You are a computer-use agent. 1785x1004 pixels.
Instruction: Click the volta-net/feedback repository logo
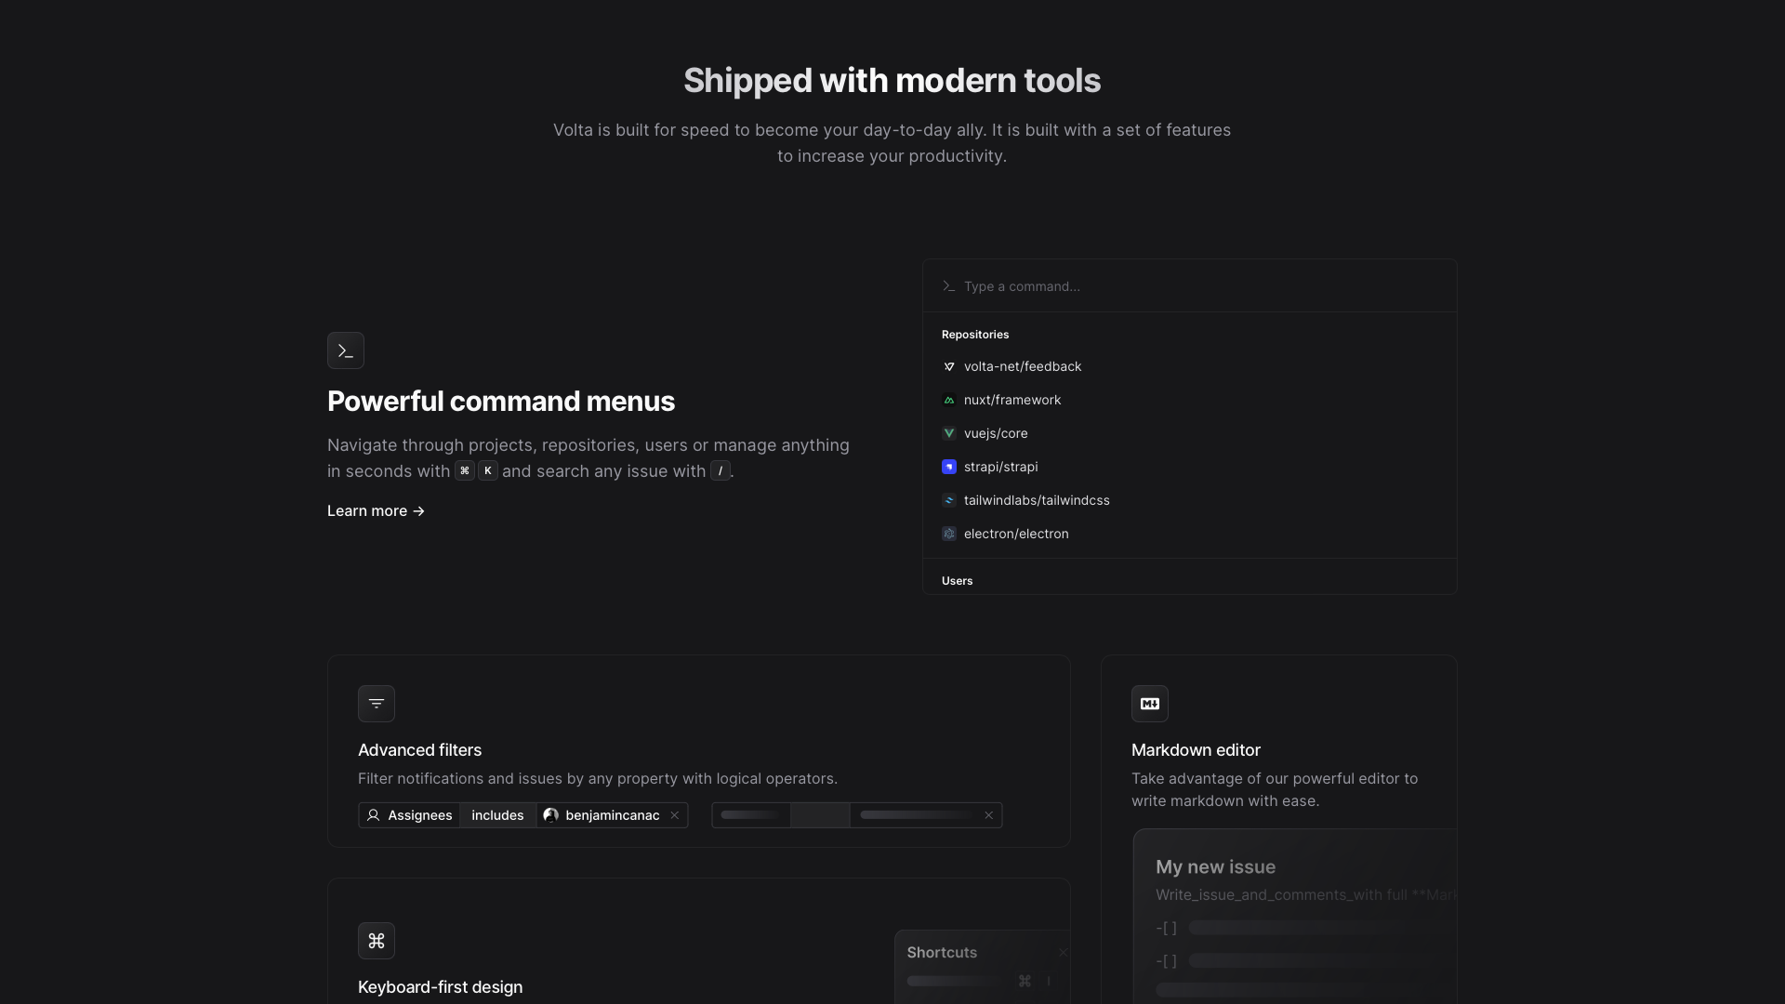click(949, 366)
